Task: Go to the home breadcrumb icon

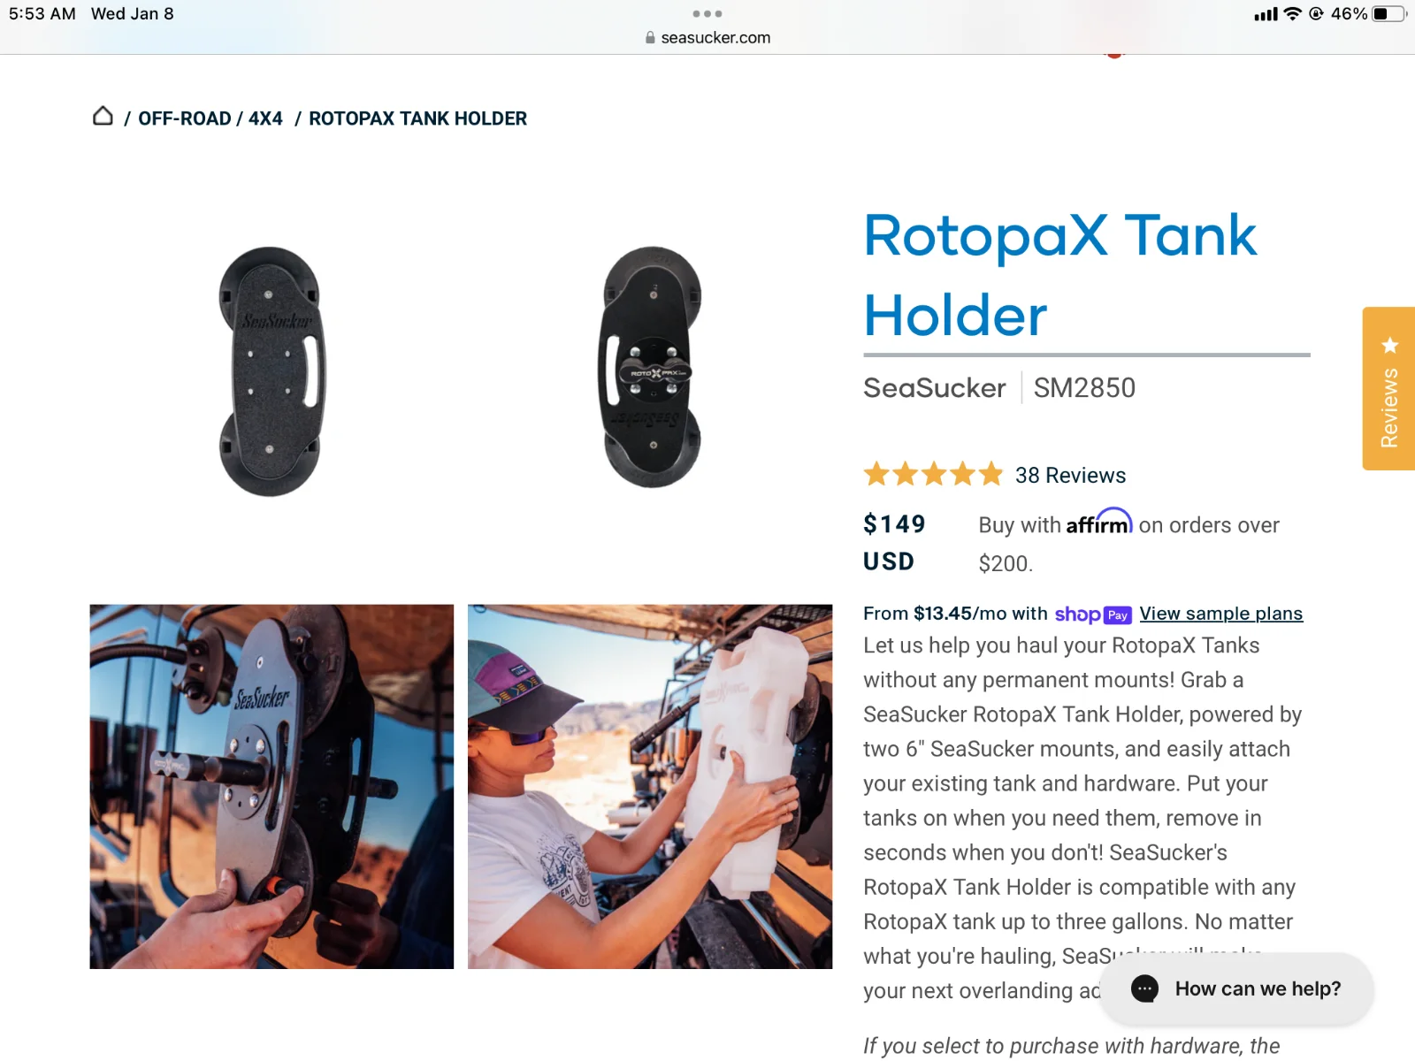Action: pos(103,117)
